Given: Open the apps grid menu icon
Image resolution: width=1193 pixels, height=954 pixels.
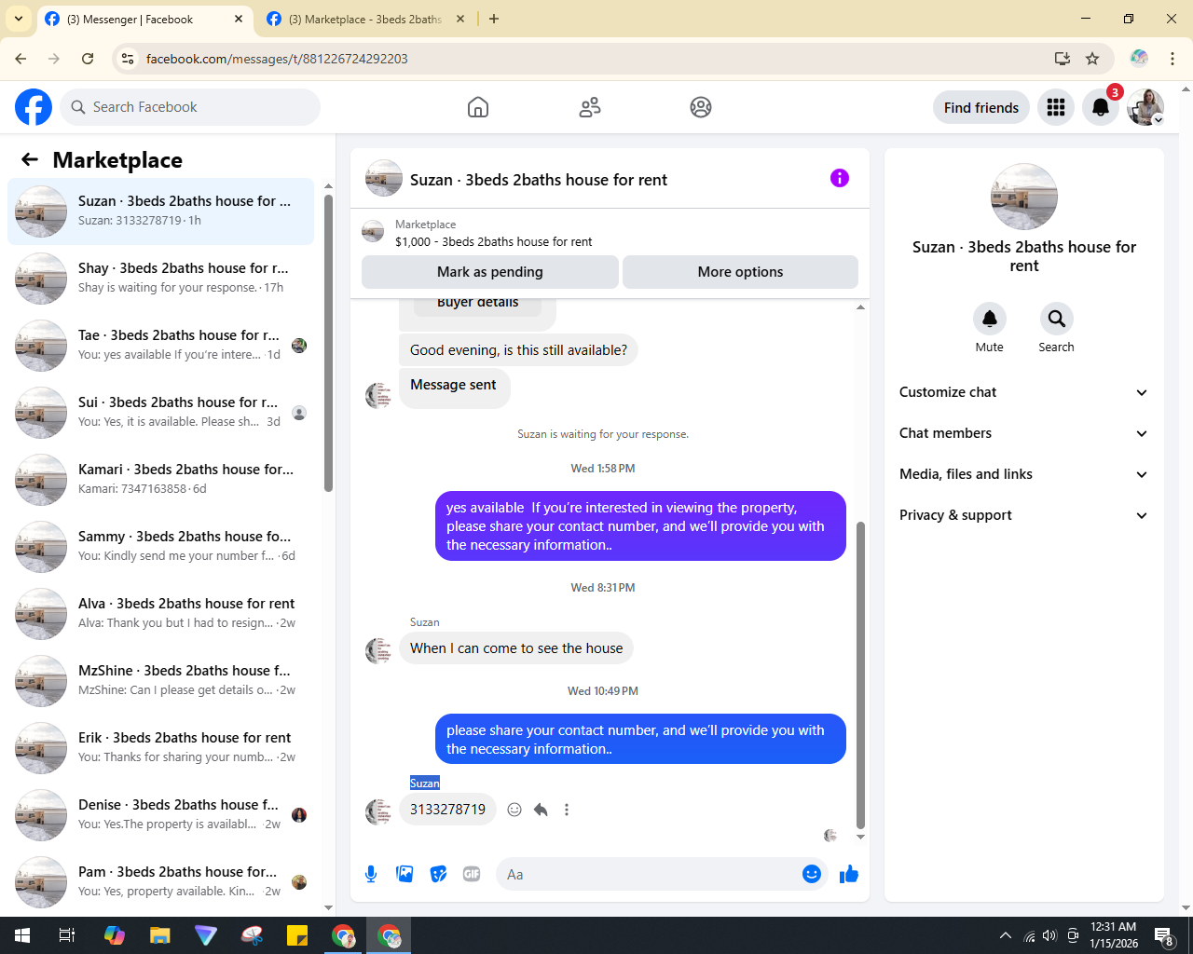Looking at the screenshot, I should pos(1056,107).
